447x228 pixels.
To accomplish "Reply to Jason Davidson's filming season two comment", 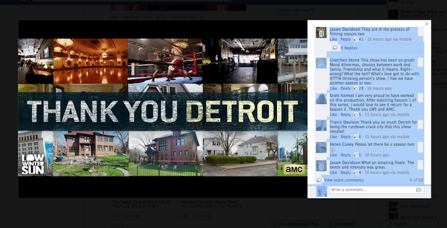I will point(346,39).
